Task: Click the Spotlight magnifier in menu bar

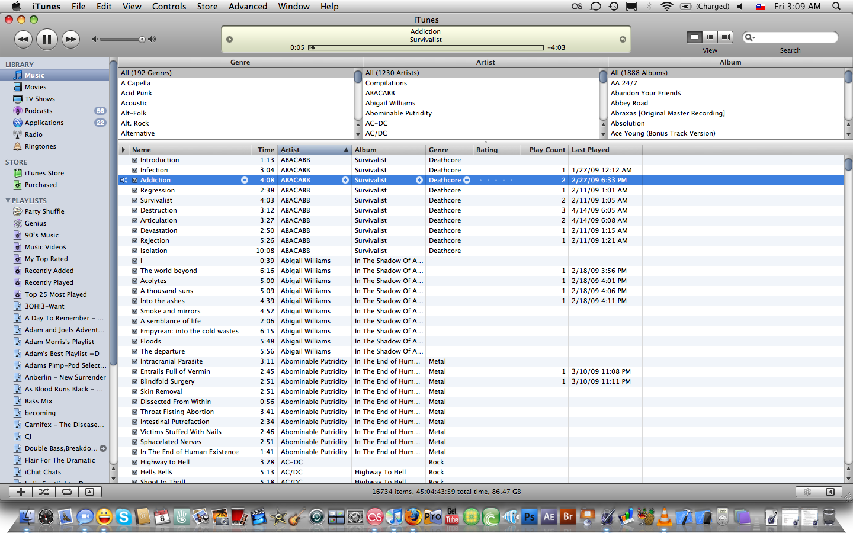Action: click(836, 6)
